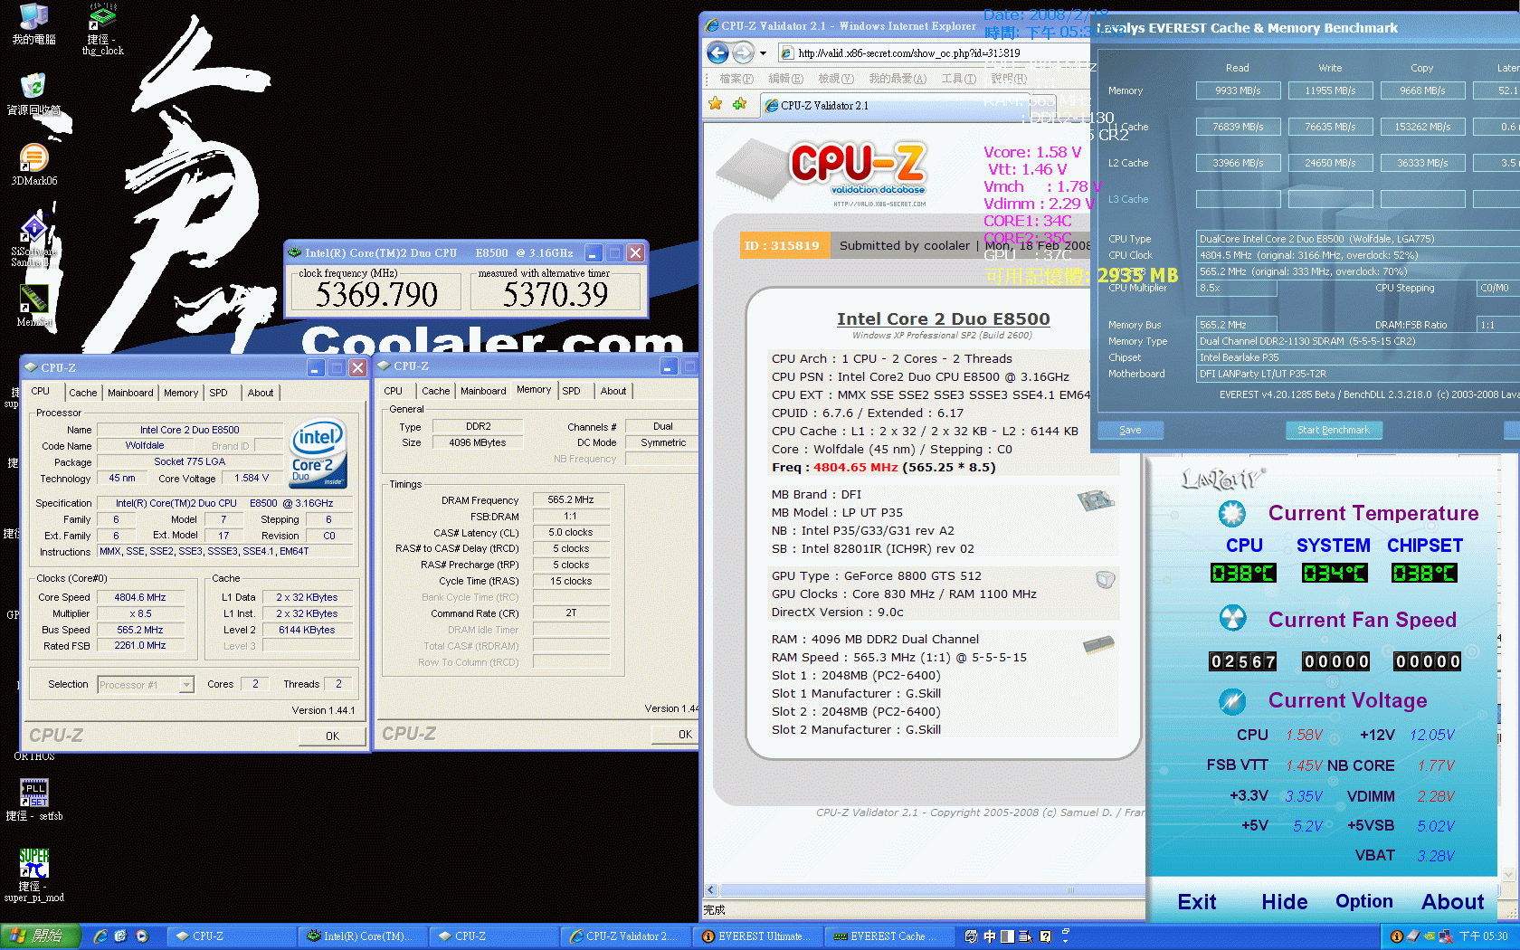Open the language bar options arrow

coord(1065,940)
